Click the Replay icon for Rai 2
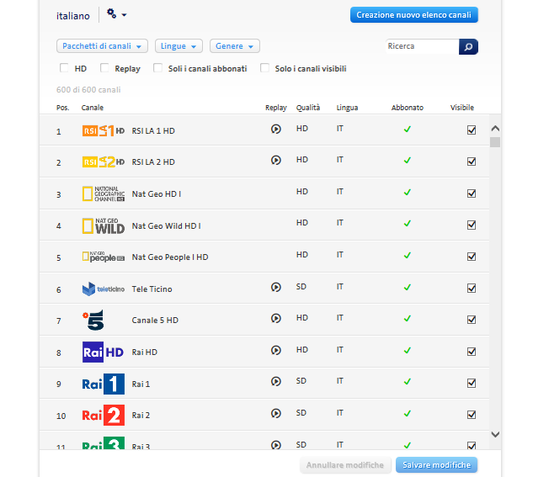The height and width of the screenshot is (477, 549). coord(275,413)
